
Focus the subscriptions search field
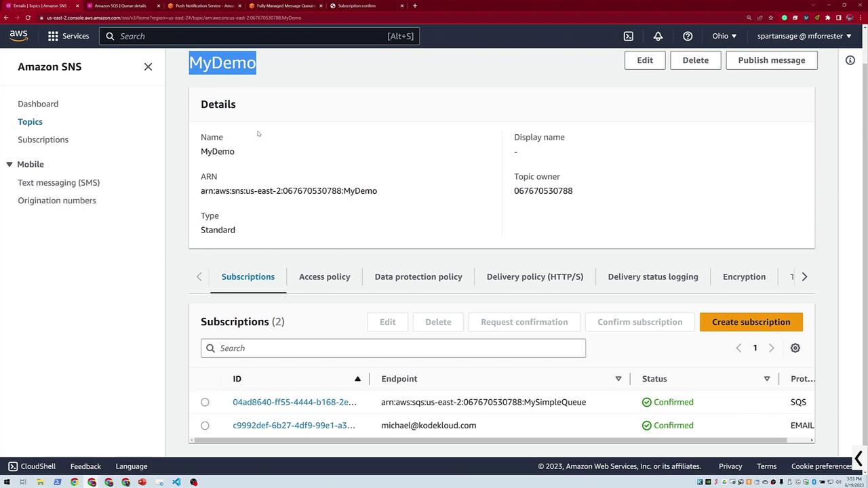393,348
